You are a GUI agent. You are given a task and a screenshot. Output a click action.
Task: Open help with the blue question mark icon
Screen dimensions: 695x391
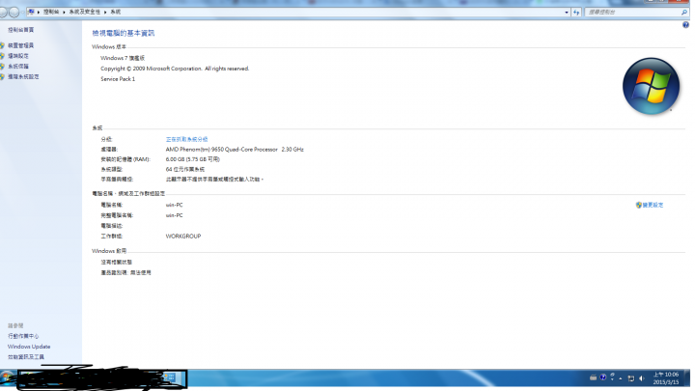pos(685,25)
